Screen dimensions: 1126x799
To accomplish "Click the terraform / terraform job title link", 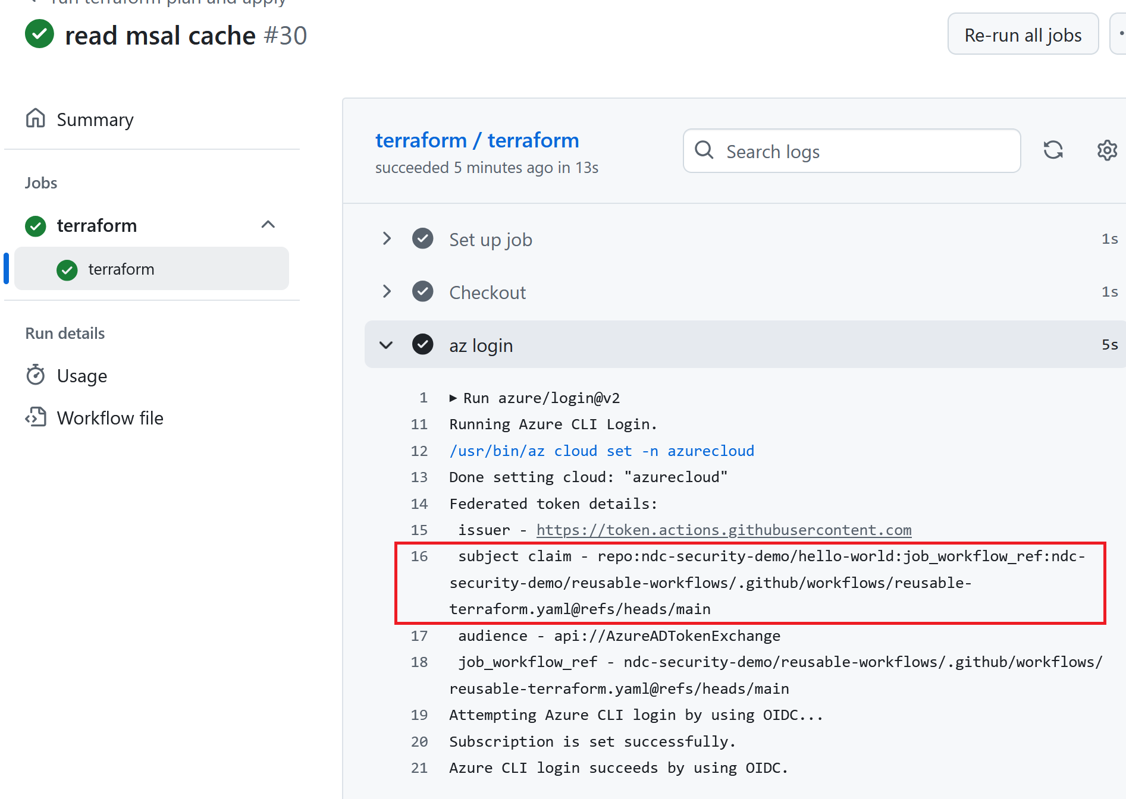I will click(477, 140).
